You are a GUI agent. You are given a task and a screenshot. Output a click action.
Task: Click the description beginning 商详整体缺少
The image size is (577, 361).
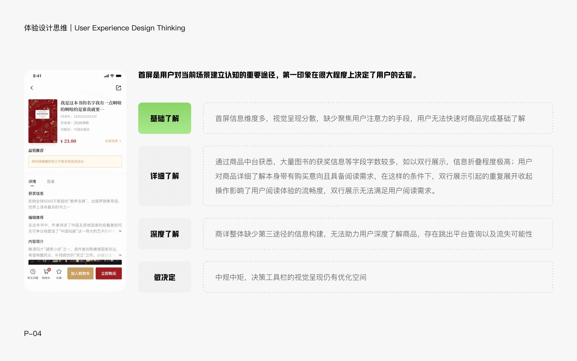(x=374, y=234)
